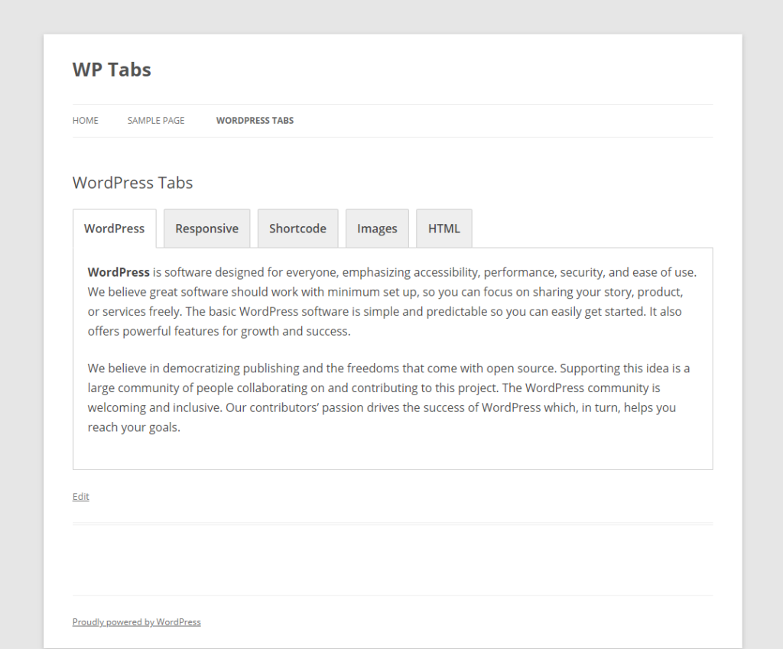Select the Images tab
Viewport: 783px width, 649px height.
pos(377,228)
